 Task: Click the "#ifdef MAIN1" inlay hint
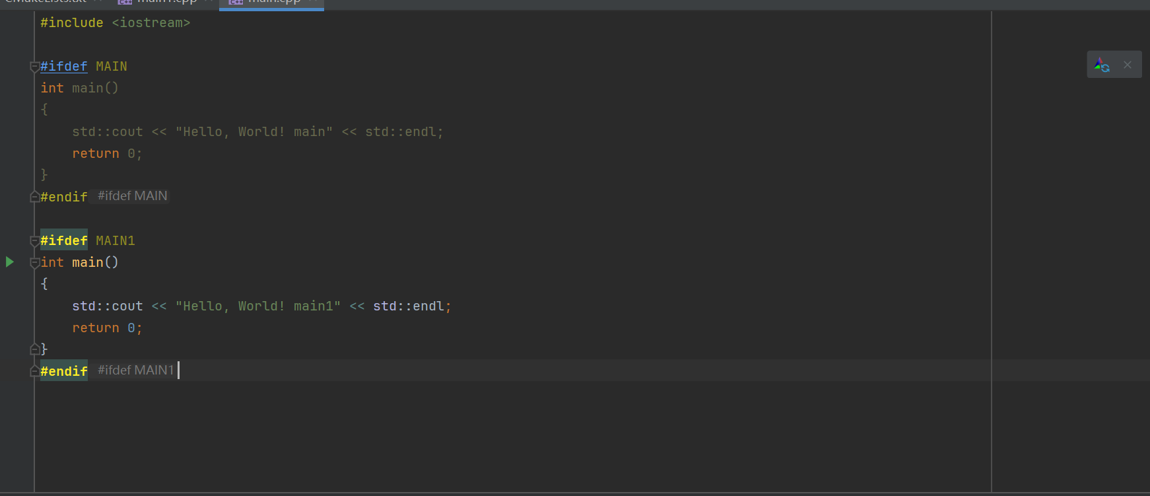click(x=135, y=371)
